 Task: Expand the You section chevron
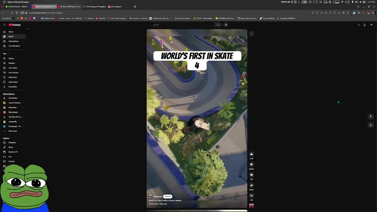[8, 54]
